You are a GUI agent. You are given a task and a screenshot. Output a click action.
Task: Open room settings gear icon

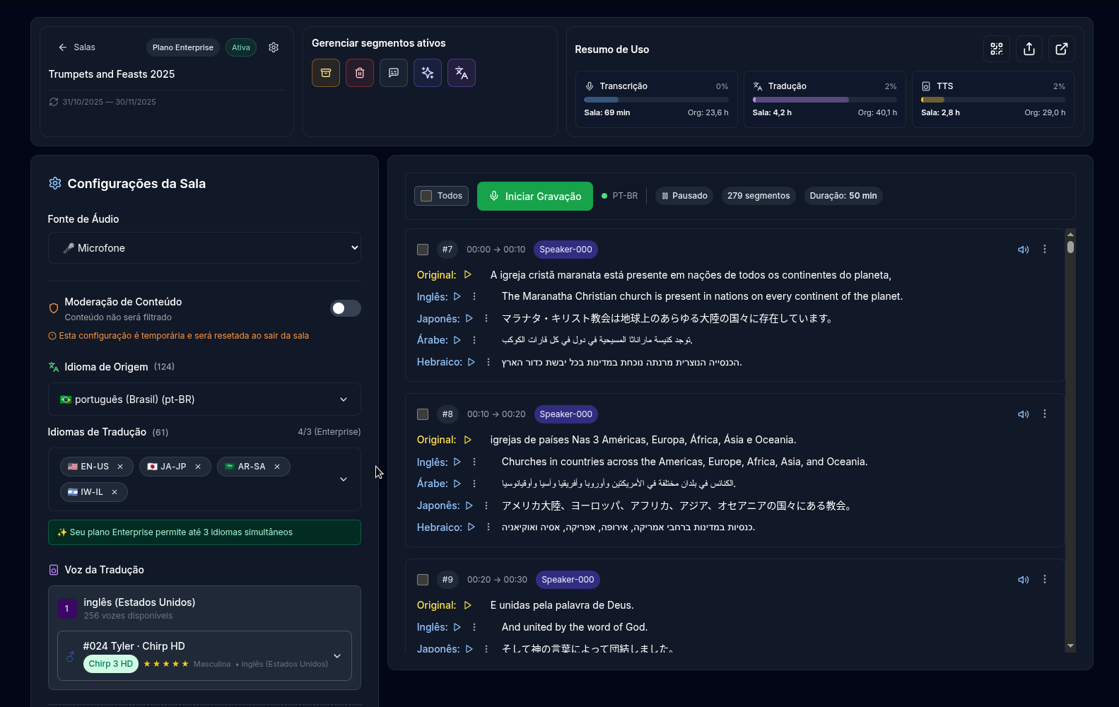tap(274, 47)
